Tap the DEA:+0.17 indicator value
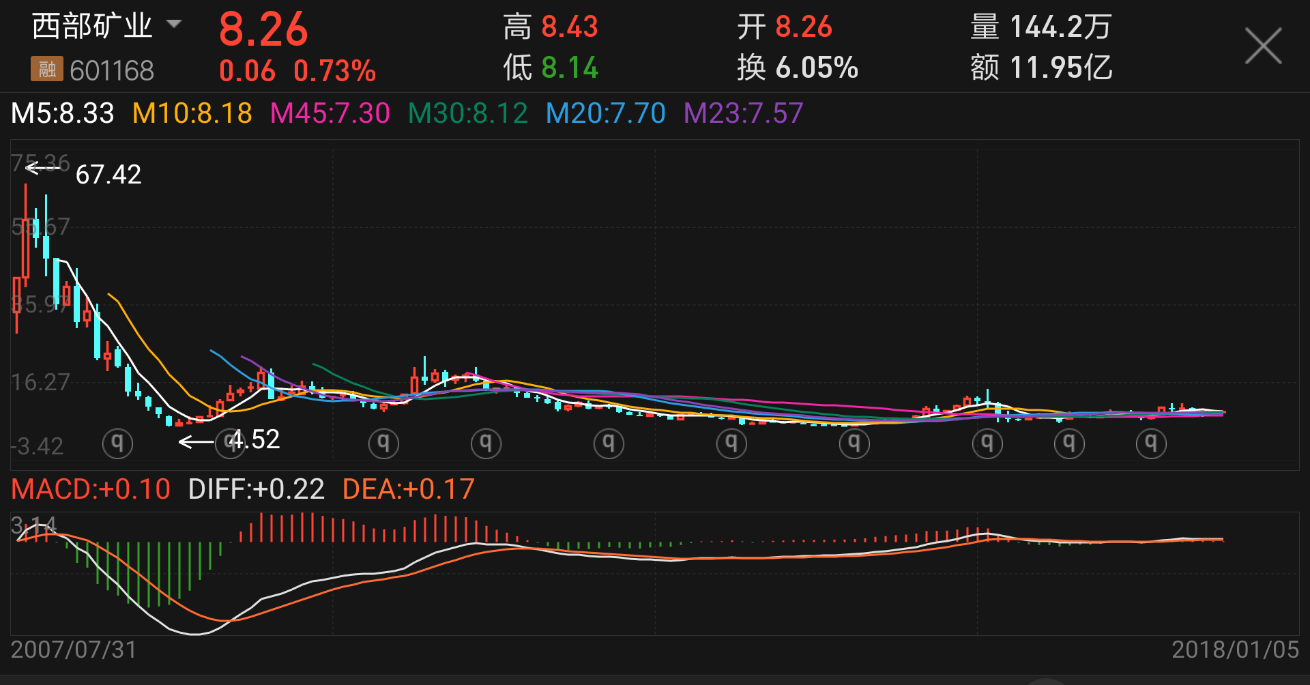 [x=409, y=489]
